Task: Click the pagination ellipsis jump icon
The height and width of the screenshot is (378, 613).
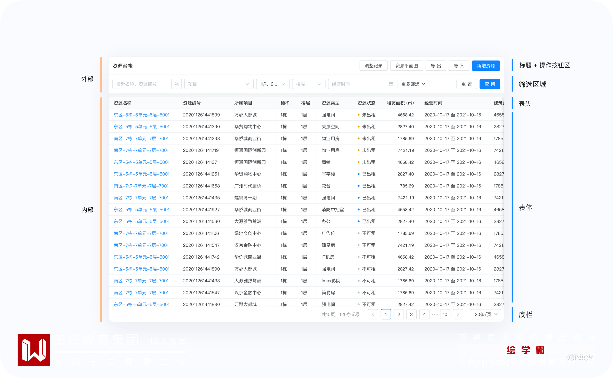Action: point(435,314)
